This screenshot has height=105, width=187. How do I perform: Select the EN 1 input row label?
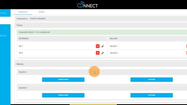21,46
